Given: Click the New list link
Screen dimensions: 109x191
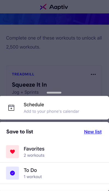Looking at the screenshot, I should [x=93, y=132].
